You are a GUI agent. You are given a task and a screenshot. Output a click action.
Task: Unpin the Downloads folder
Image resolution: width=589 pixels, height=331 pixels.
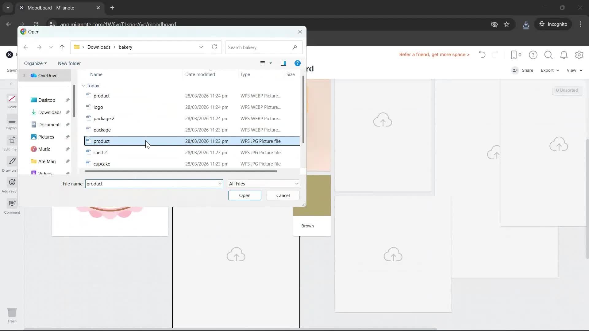pos(67,112)
